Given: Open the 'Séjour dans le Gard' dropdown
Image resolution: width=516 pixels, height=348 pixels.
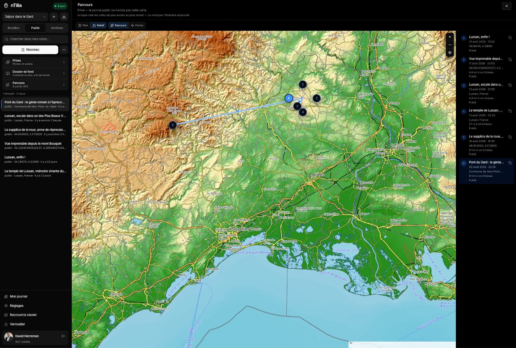Looking at the screenshot, I should (25, 17).
